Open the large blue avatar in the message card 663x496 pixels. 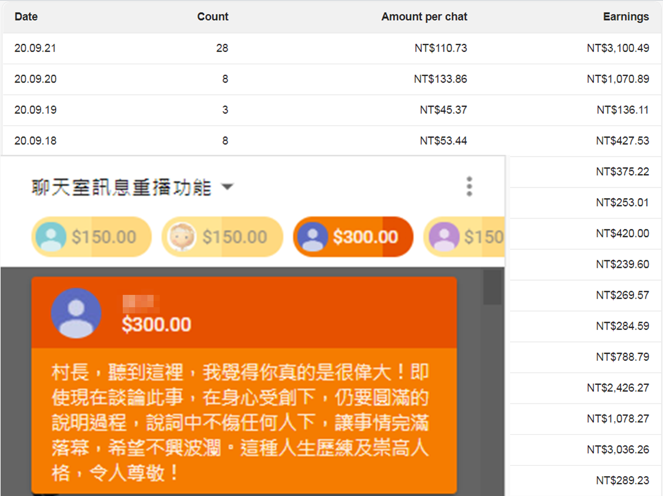click(x=76, y=313)
